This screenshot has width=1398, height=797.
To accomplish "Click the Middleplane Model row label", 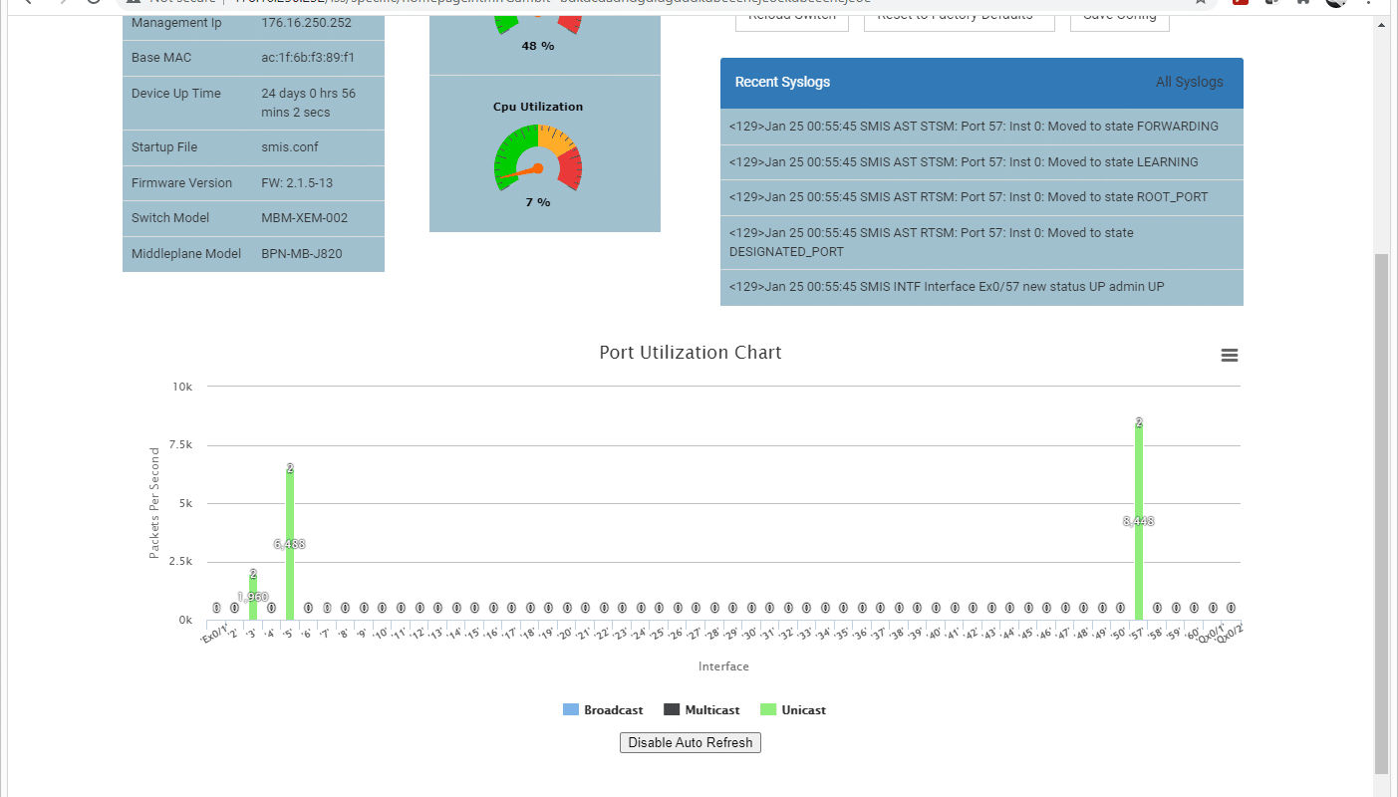I will (186, 253).
